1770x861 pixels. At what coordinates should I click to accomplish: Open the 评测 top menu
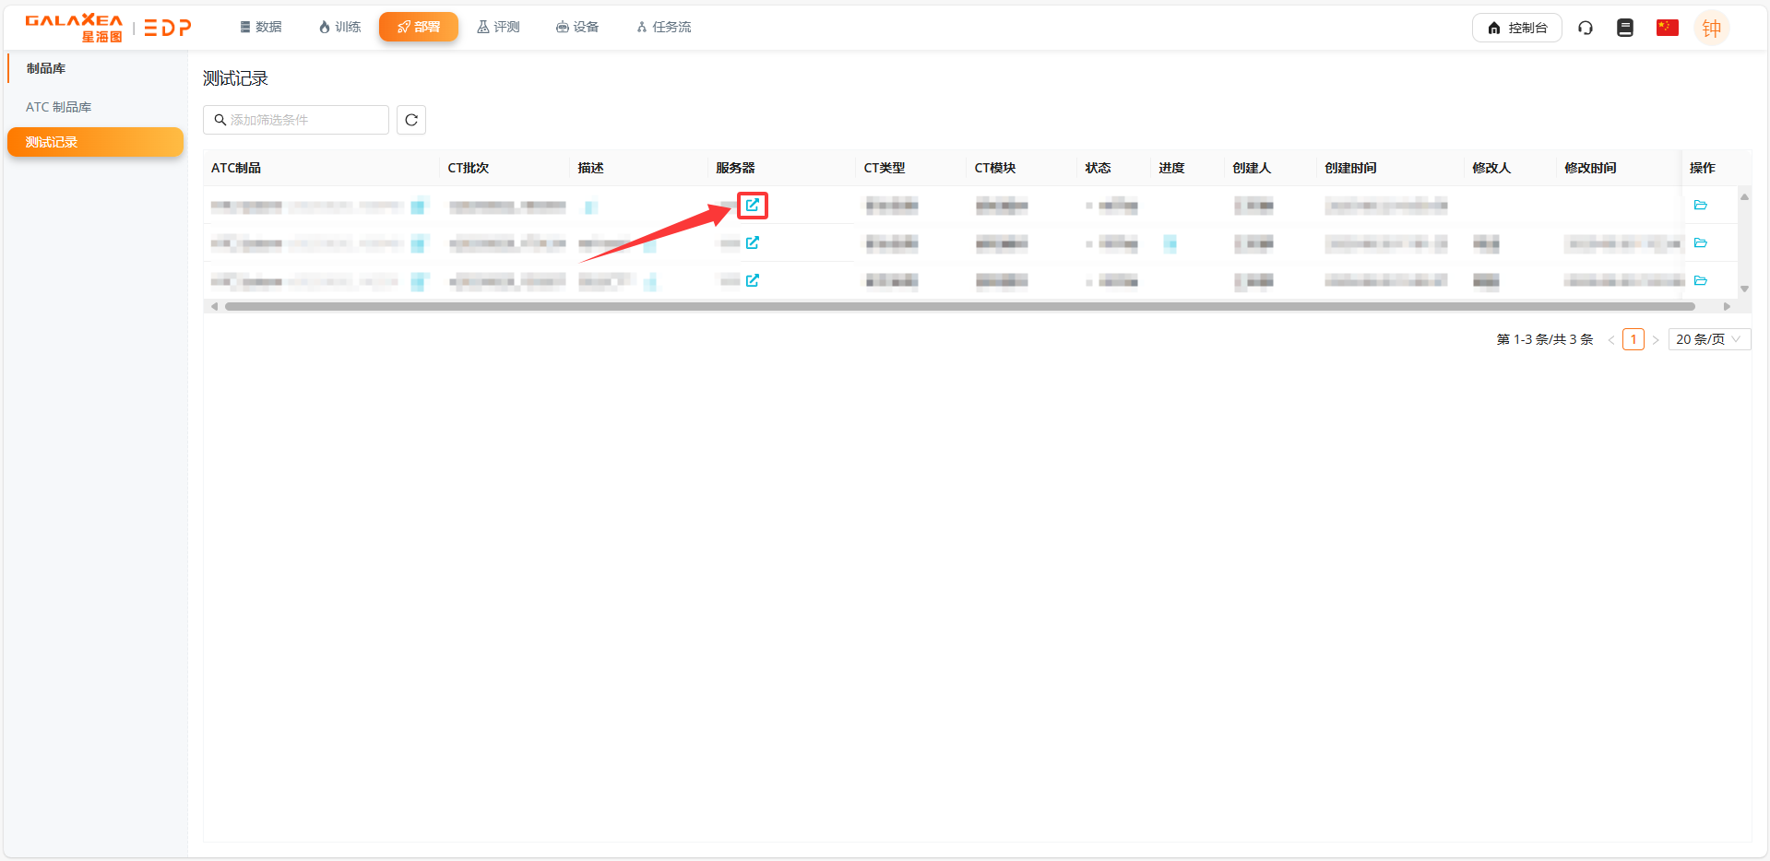coord(498,28)
